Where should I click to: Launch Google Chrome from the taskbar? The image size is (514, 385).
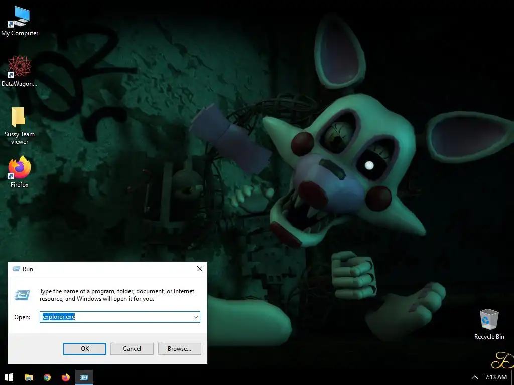[x=47, y=377]
